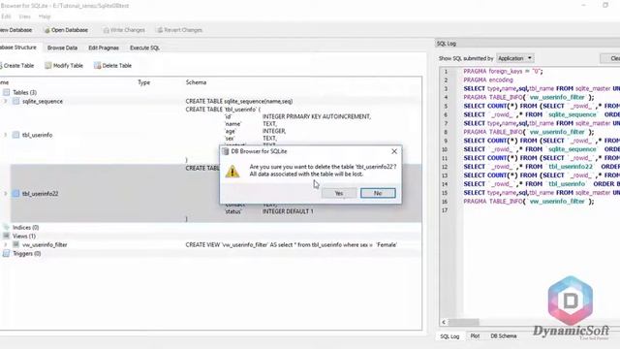Open the Help menu
This screenshot has height=349, width=620.
click(45, 16)
